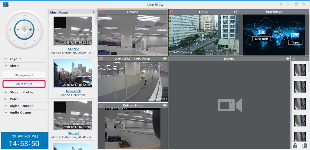Toggle the Store1 speaker icon
Screen dimensions: 310x150
point(288,59)
